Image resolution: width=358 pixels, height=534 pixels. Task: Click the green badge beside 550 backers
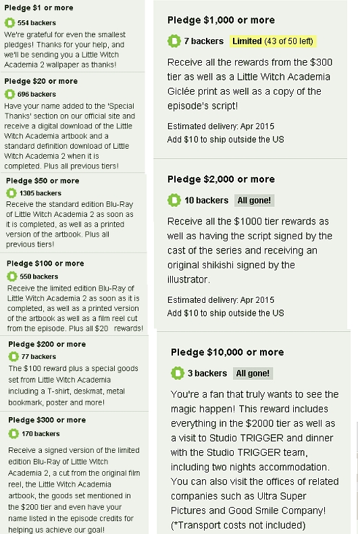click(x=12, y=276)
